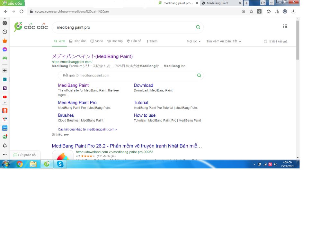Open Google Chrome from the taskbar
The height and width of the screenshot is (225, 329).
(20, 164)
